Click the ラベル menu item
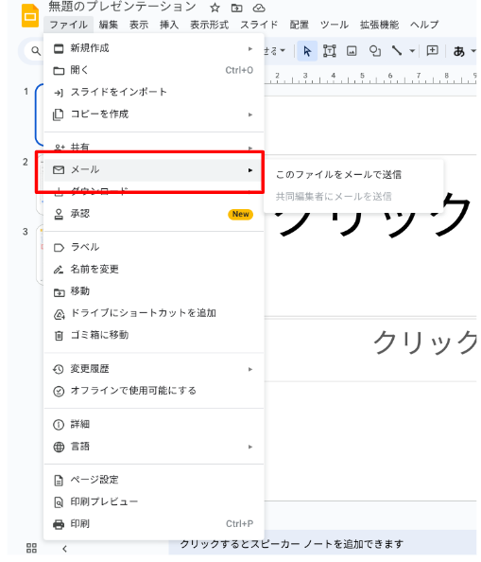The width and height of the screenshot is (481, 562). [x=153, y=247]
